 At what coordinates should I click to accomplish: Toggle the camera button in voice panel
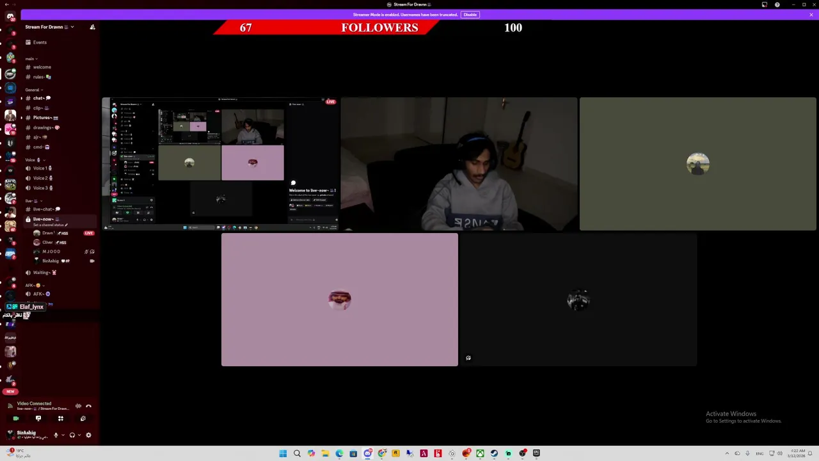tap(16, 419)
